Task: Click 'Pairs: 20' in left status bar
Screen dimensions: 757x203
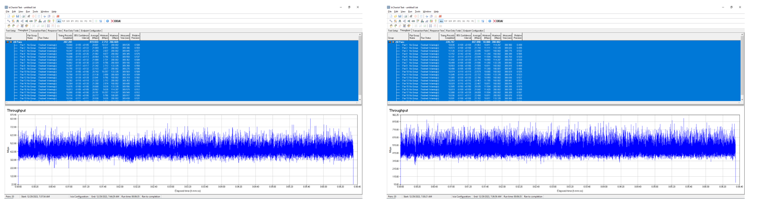Action: click(x=10, y=197)
